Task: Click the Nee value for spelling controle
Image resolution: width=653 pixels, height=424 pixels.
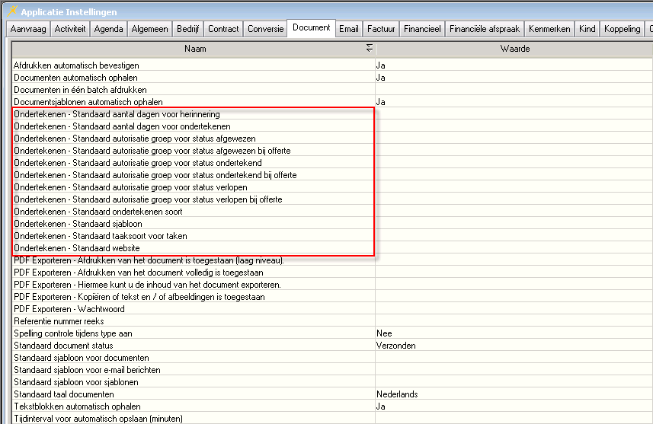Action: click(383, 333)
